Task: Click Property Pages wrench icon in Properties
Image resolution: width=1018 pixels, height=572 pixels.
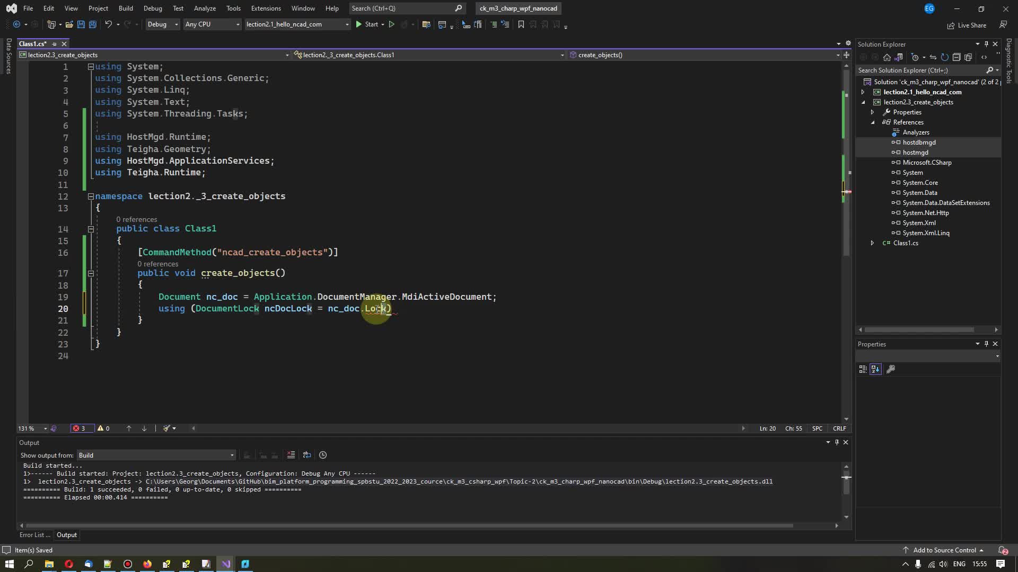Action: click(891, 369)
